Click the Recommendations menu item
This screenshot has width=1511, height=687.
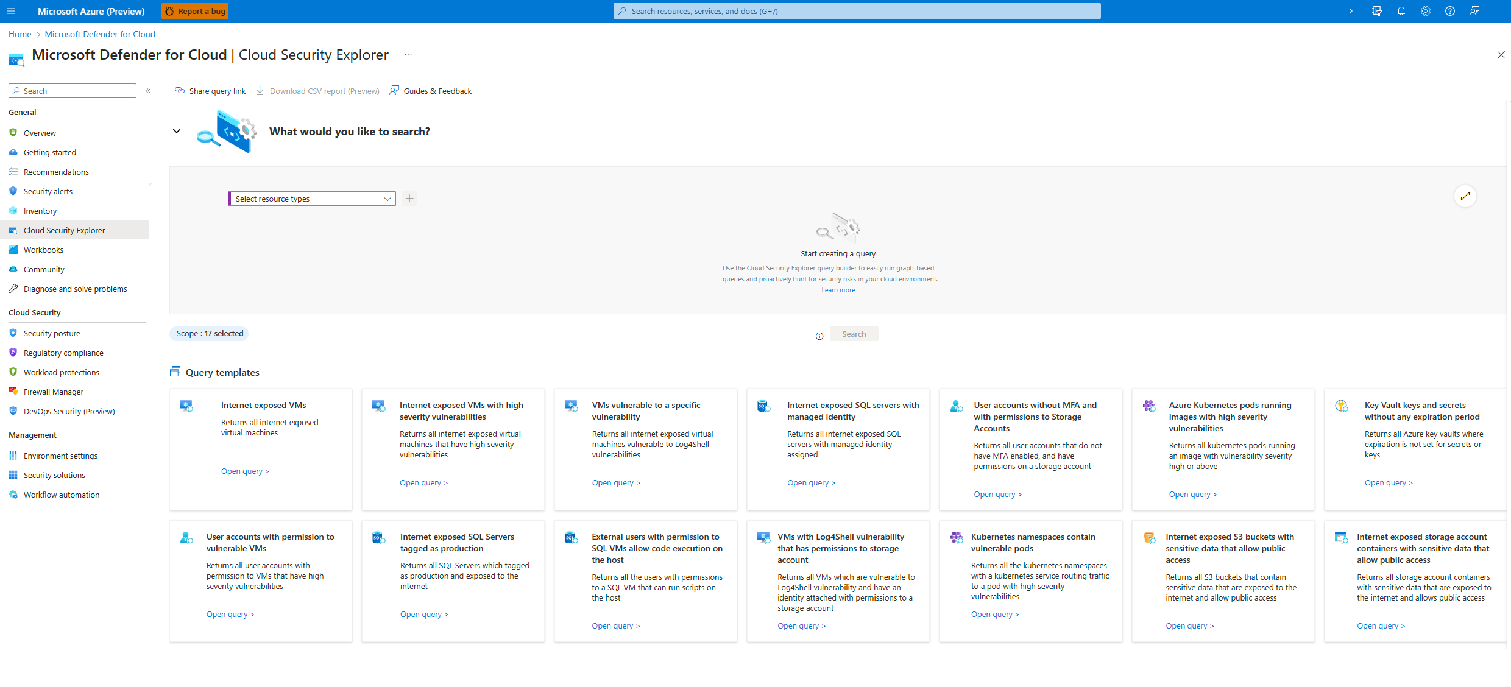(x=56, y=172)
